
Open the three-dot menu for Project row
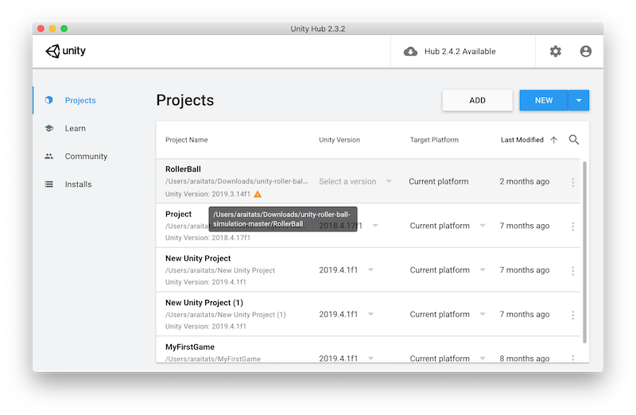(x=572, y=227)
